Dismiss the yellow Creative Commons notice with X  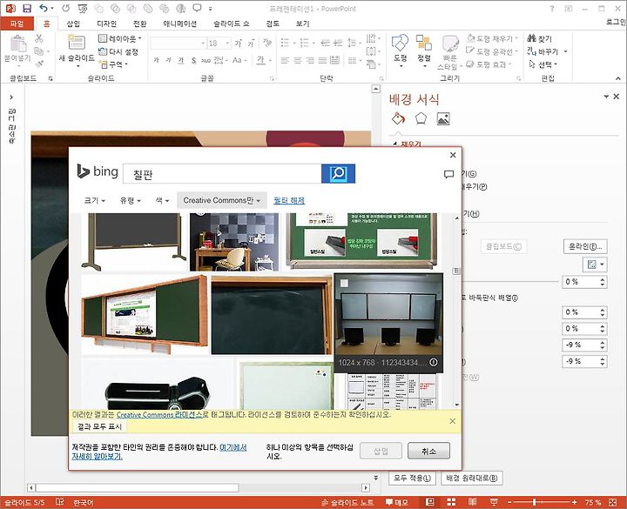pos(452,421)
